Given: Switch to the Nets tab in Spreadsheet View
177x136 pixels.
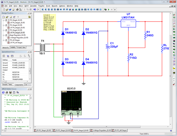Looking at the screenshot, I should pos(11,85).
